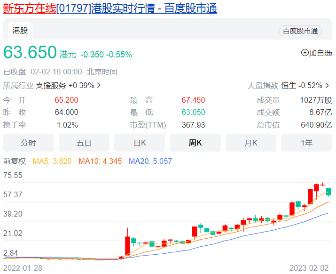The width and height of the screenshot is (336, 274).
Task: Switch to the 五日 chart tab
Action: point(84,143)
